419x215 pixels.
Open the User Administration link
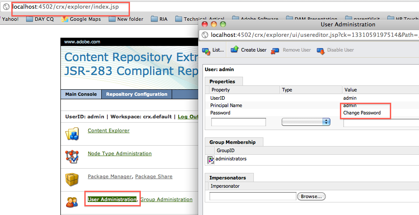(112, 199)
